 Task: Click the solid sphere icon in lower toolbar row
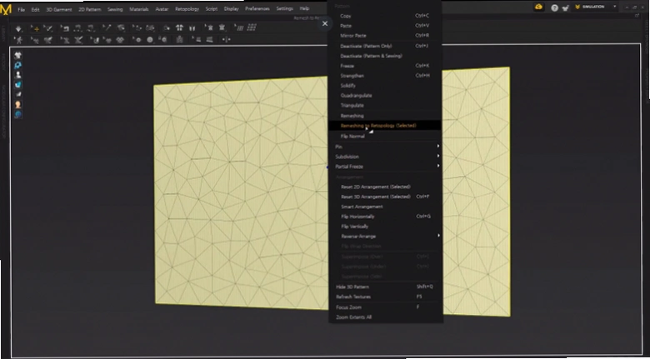tap(150, 40)
